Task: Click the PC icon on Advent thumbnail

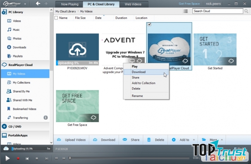Action: pyautogui.click(x=132, y=61)
